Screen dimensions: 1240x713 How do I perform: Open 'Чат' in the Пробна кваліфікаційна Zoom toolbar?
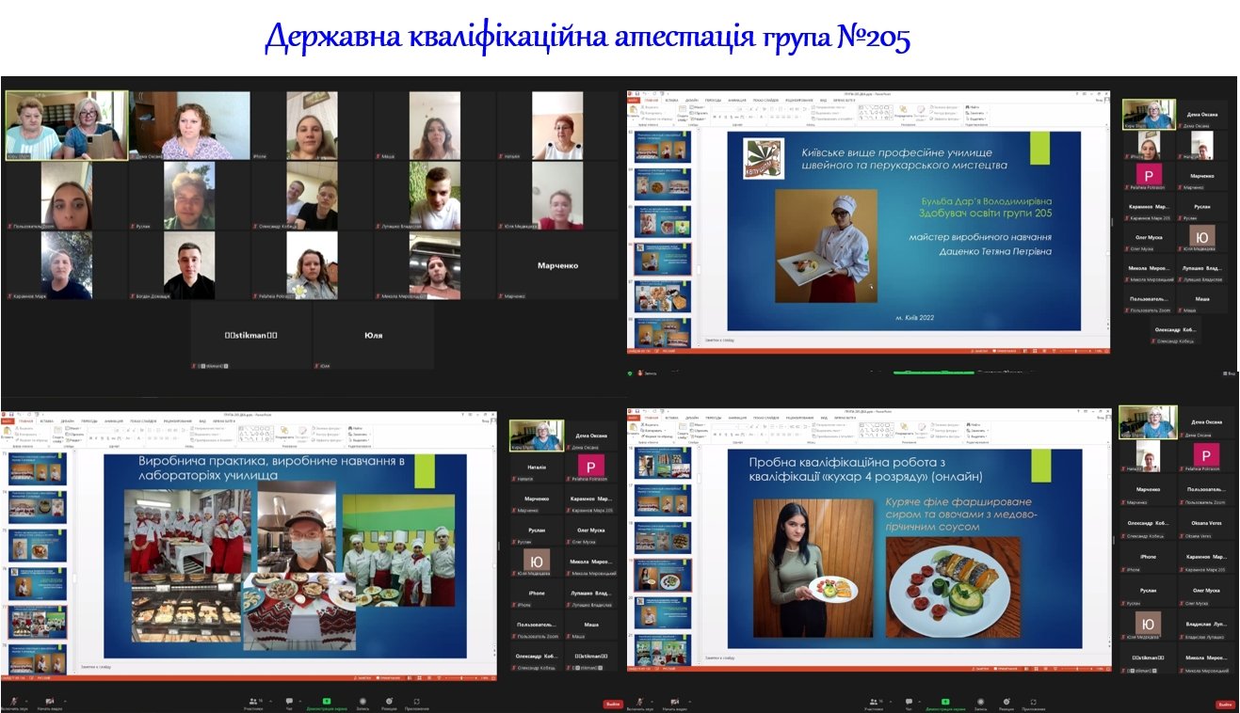pyautogui.click(x=910, y=704)
